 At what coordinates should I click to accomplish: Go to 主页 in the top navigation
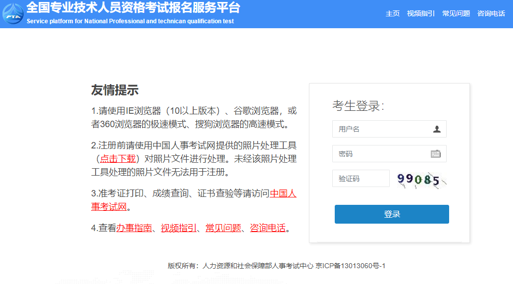(392, 13)
